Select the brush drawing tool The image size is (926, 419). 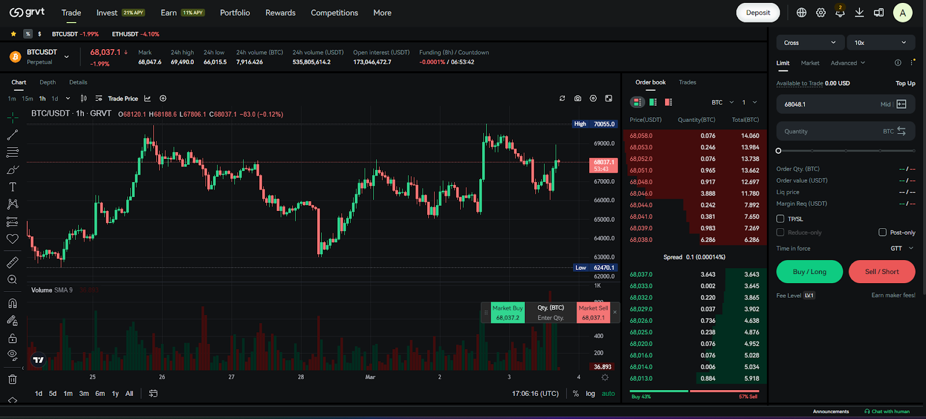(x=12, y=170)
